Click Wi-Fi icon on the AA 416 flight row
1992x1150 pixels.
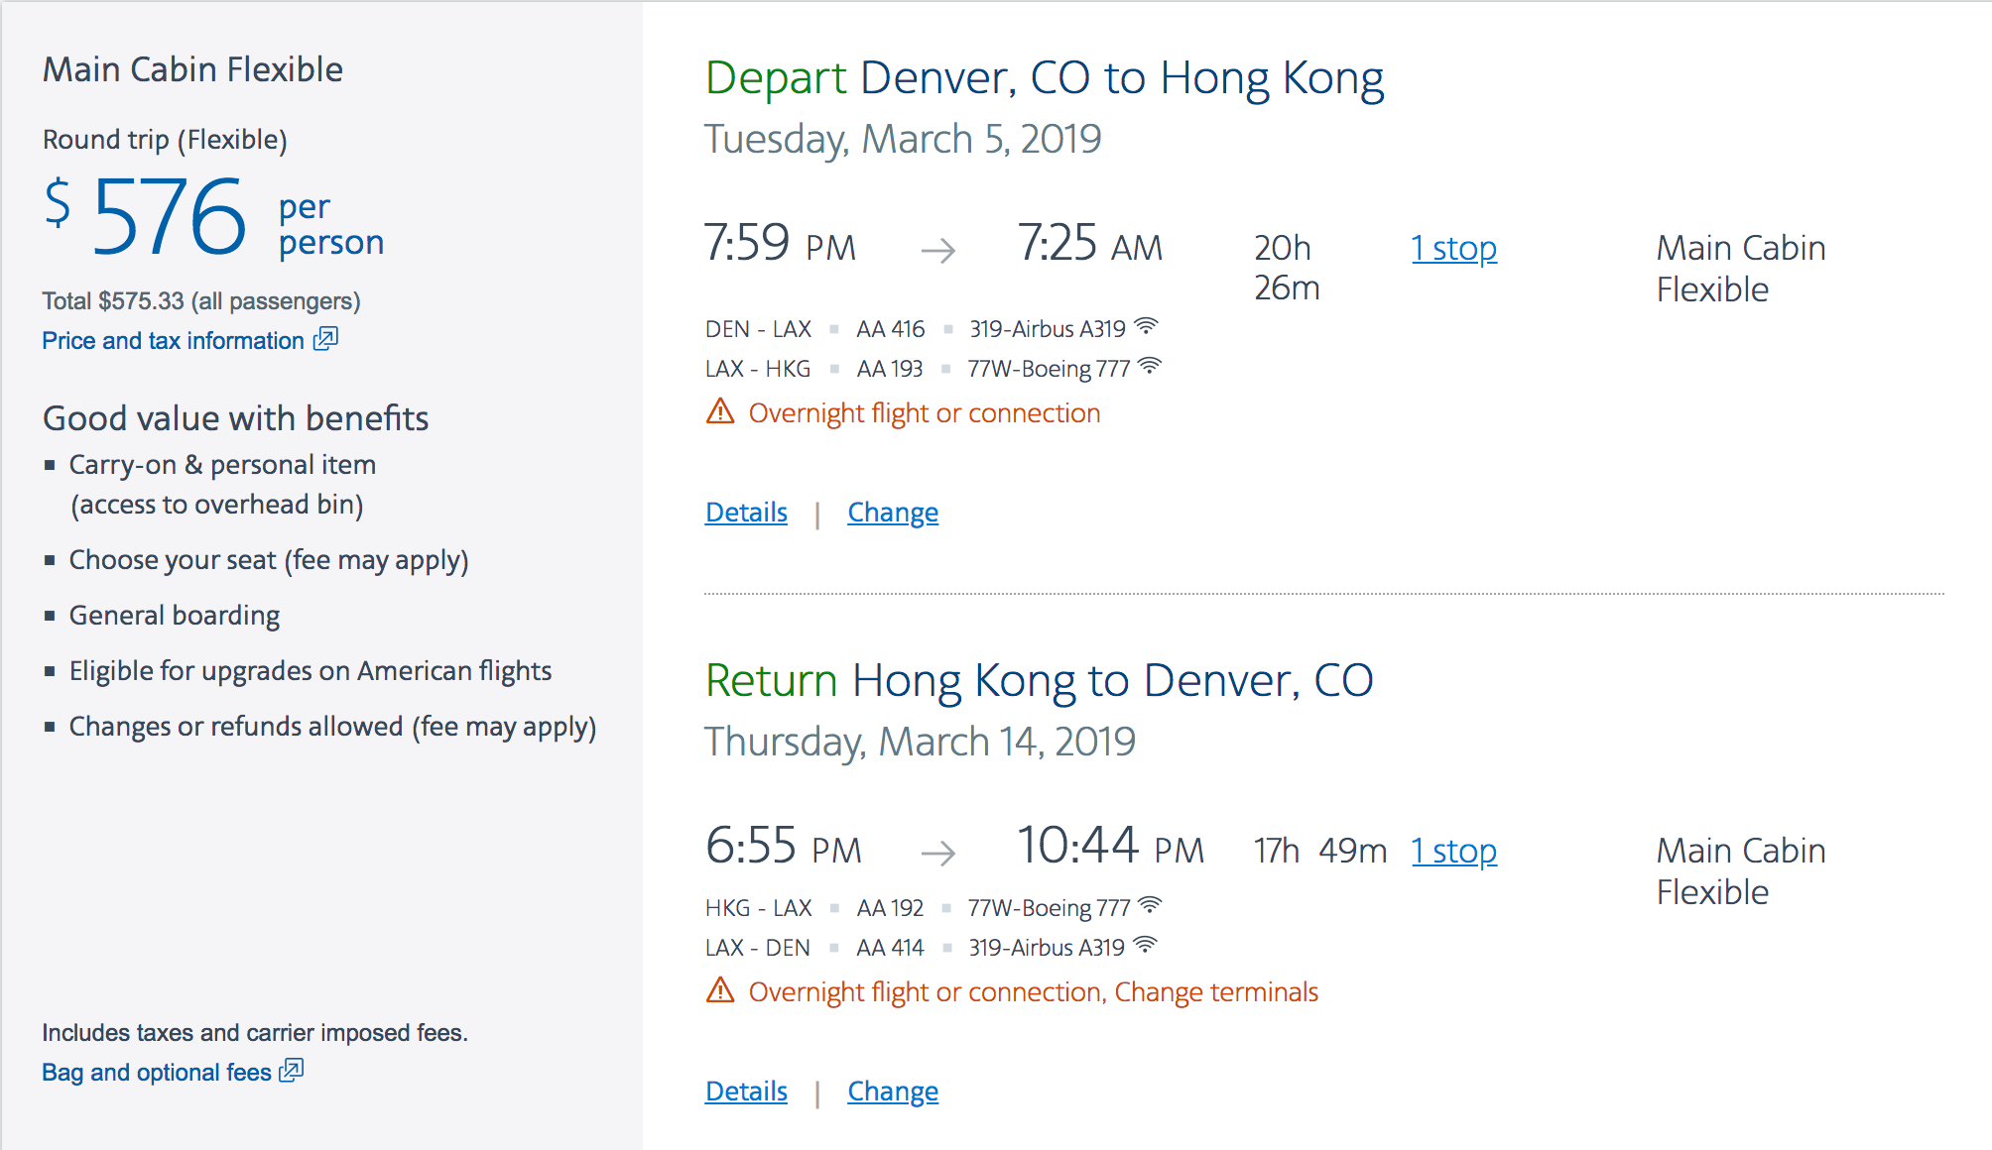(x=1146, y=326)
